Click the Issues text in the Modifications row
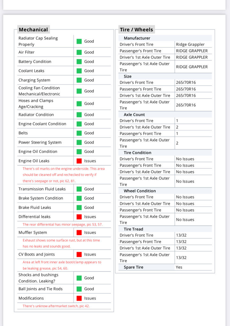 click(90, 298)
